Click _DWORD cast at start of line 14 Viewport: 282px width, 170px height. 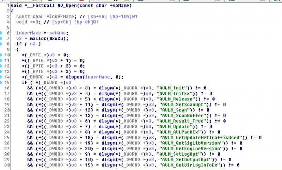pyautogui.click(x=35, y=77)
